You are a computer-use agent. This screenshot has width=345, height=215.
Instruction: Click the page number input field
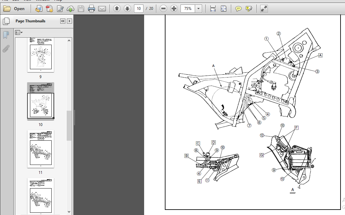pyautogui.click(x=139, y=9)
